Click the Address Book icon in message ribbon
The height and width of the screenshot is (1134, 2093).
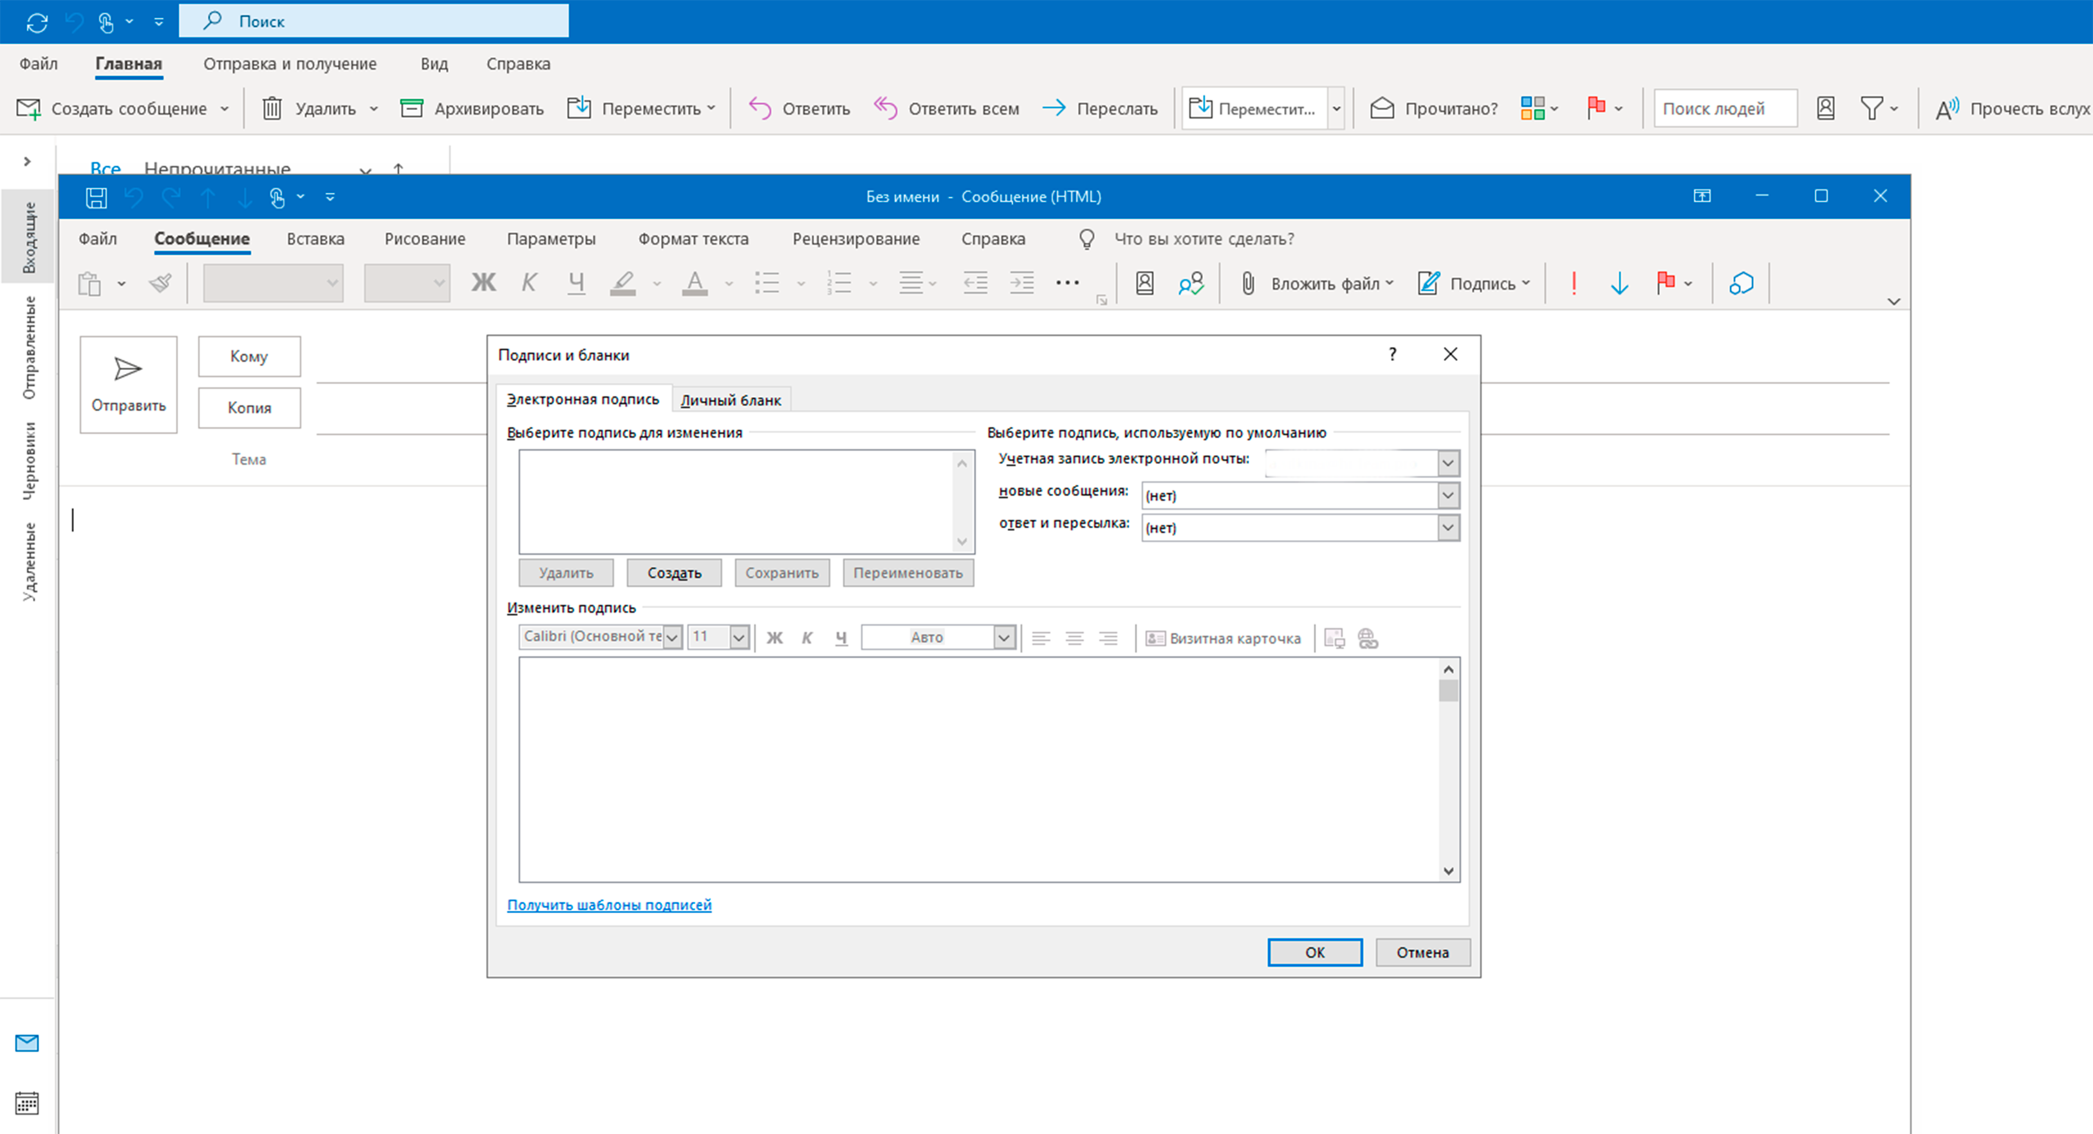pyautogui.click(x=1144, y=283)
